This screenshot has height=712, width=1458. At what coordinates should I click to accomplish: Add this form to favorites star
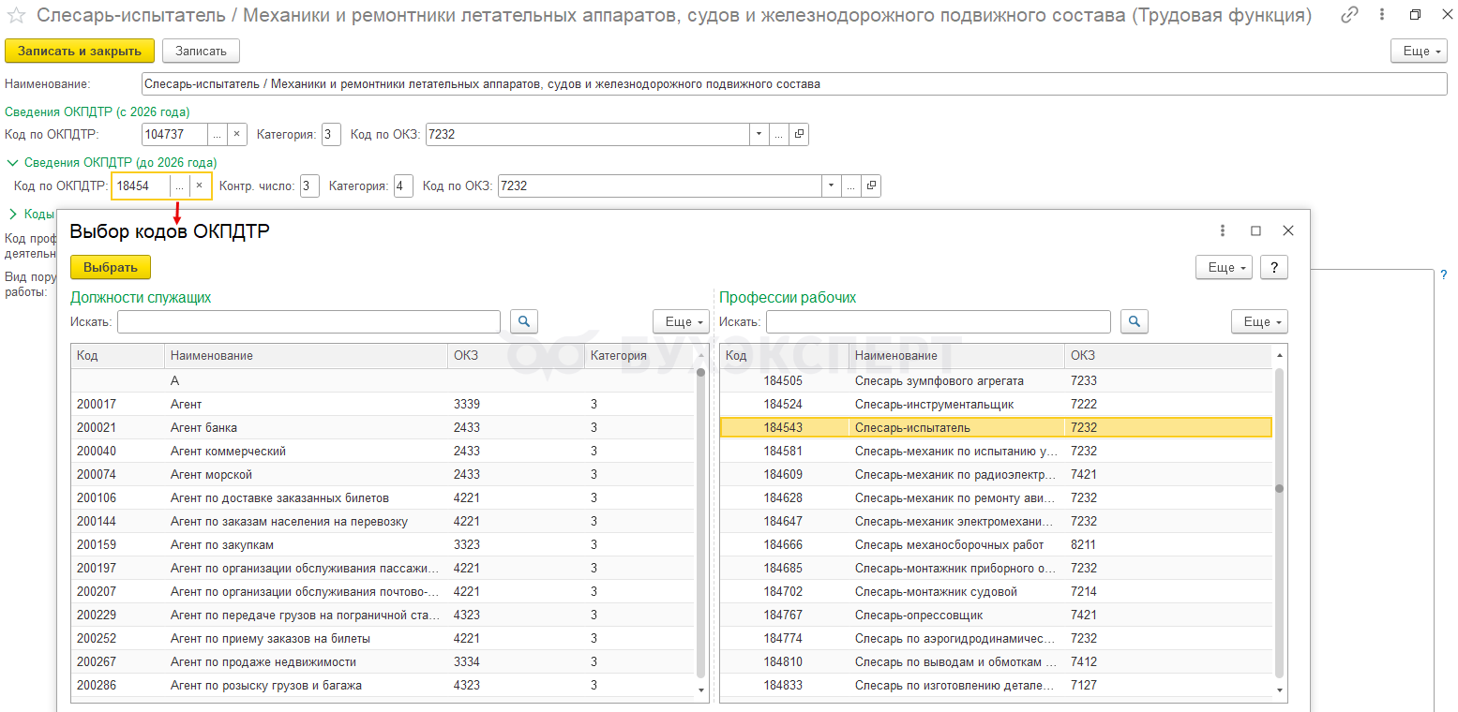[x=16, y=16]
